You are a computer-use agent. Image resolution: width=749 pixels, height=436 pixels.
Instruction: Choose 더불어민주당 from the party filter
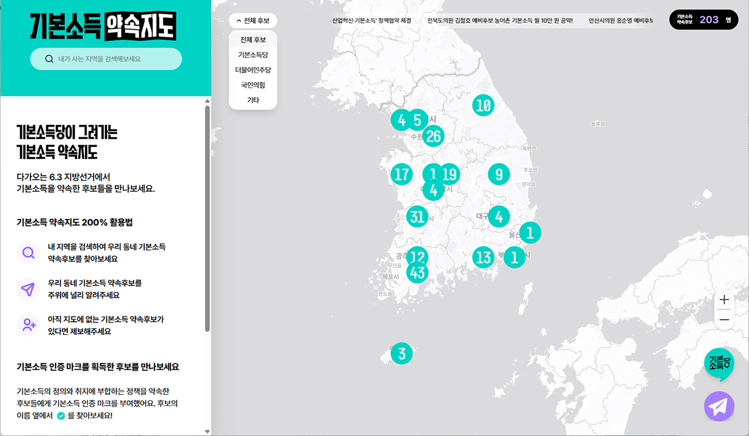[x=253, y=70]
